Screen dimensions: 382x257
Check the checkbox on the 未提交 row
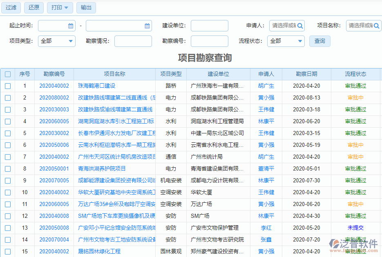(x=7, y=228)
